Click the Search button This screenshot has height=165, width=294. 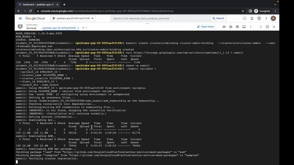[x=218, y=18]
